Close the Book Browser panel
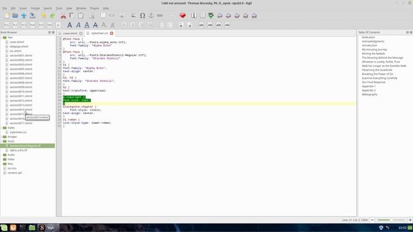 click(x=53, y=32)
